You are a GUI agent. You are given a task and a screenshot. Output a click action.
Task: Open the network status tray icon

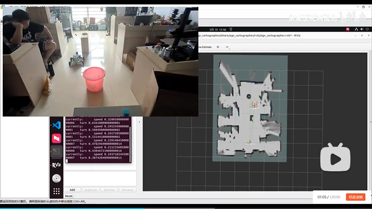pyautogui.click(x=356, y=29)
